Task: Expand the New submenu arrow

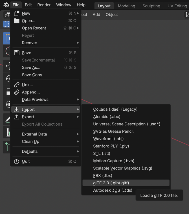Action: tap(78, 13)
